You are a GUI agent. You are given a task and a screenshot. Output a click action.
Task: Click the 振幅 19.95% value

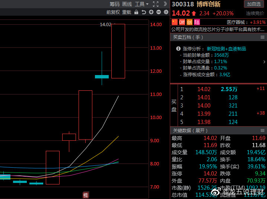208,167
